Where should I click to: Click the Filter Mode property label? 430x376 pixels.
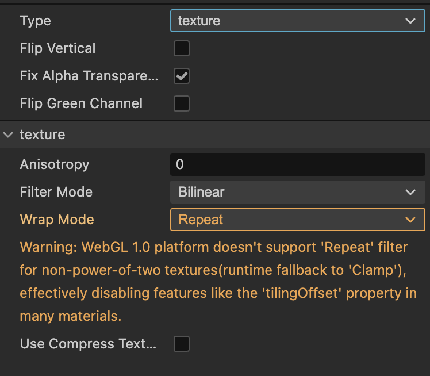(x=56, y=192)
